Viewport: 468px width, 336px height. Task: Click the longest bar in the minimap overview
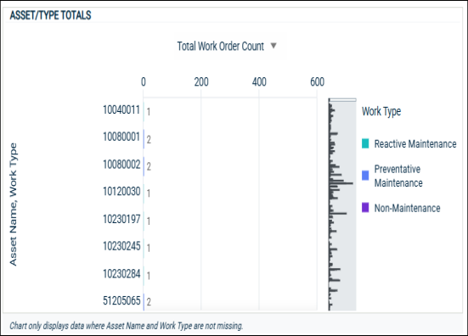coord(341,183)
